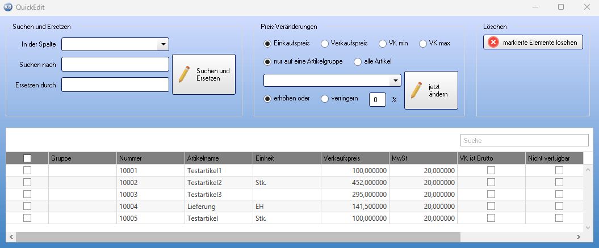599x248 pixels.
Task: Select the alle Artikel radio button
Action: (358, 61)
